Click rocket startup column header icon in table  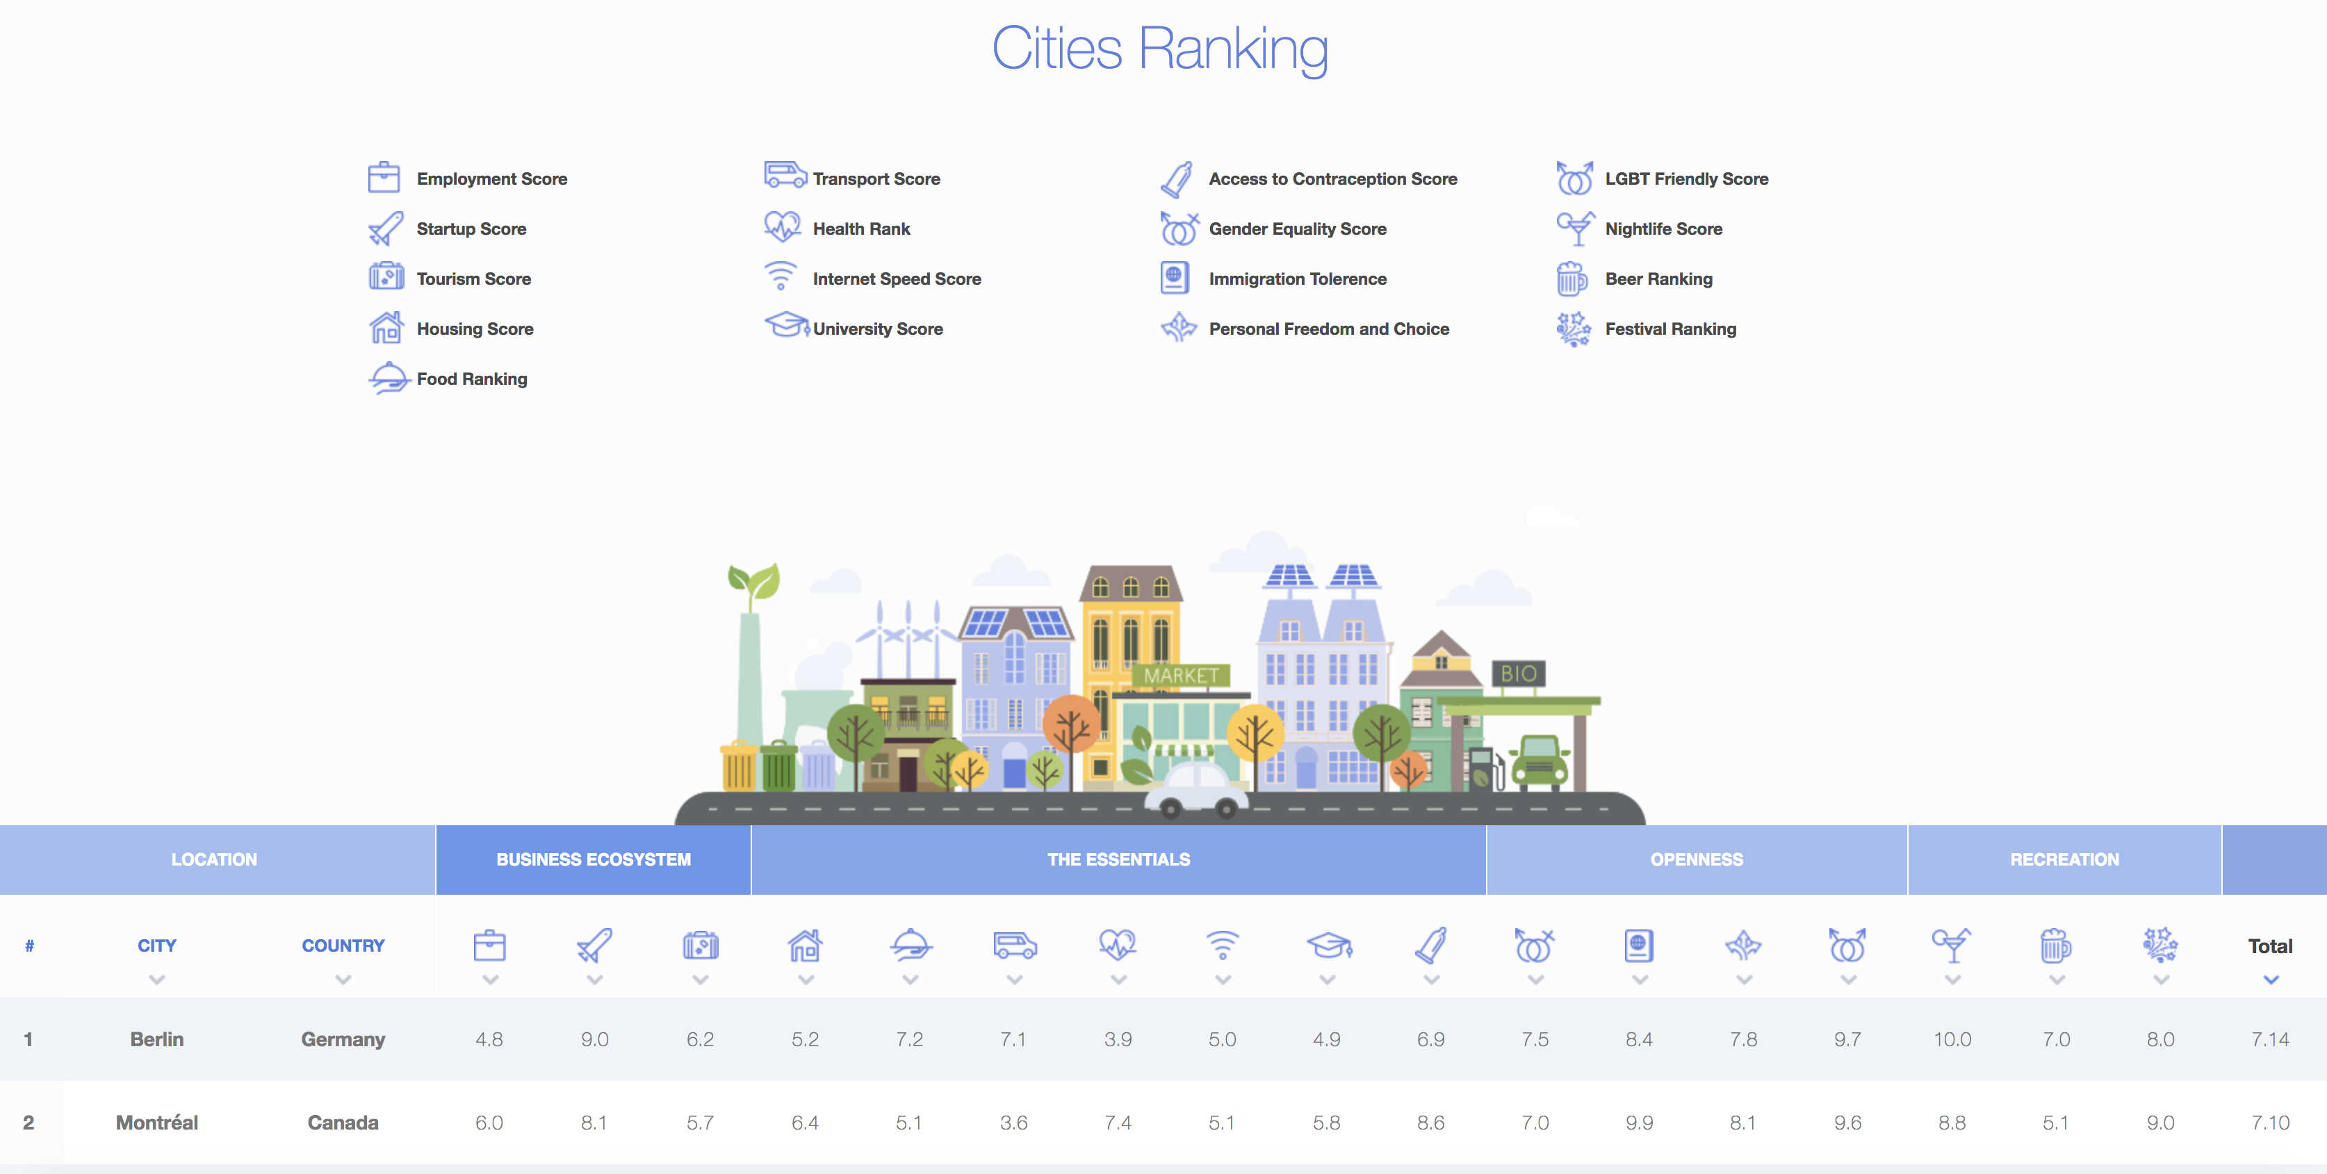coord(594,945)
